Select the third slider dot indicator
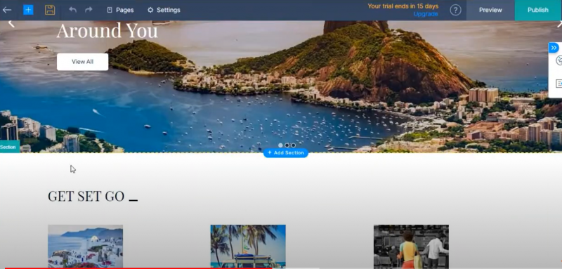The width and height of the screenshot is (562, 269). [x=293, y=145]
